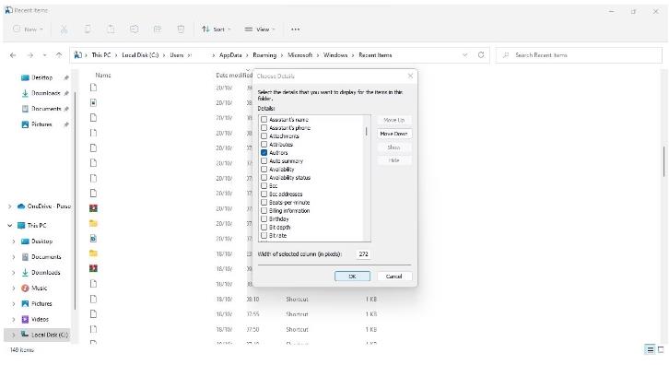Click the Cut scissors icon in toolbar
Screen dimensions: 669x365
tap(64, 29)
